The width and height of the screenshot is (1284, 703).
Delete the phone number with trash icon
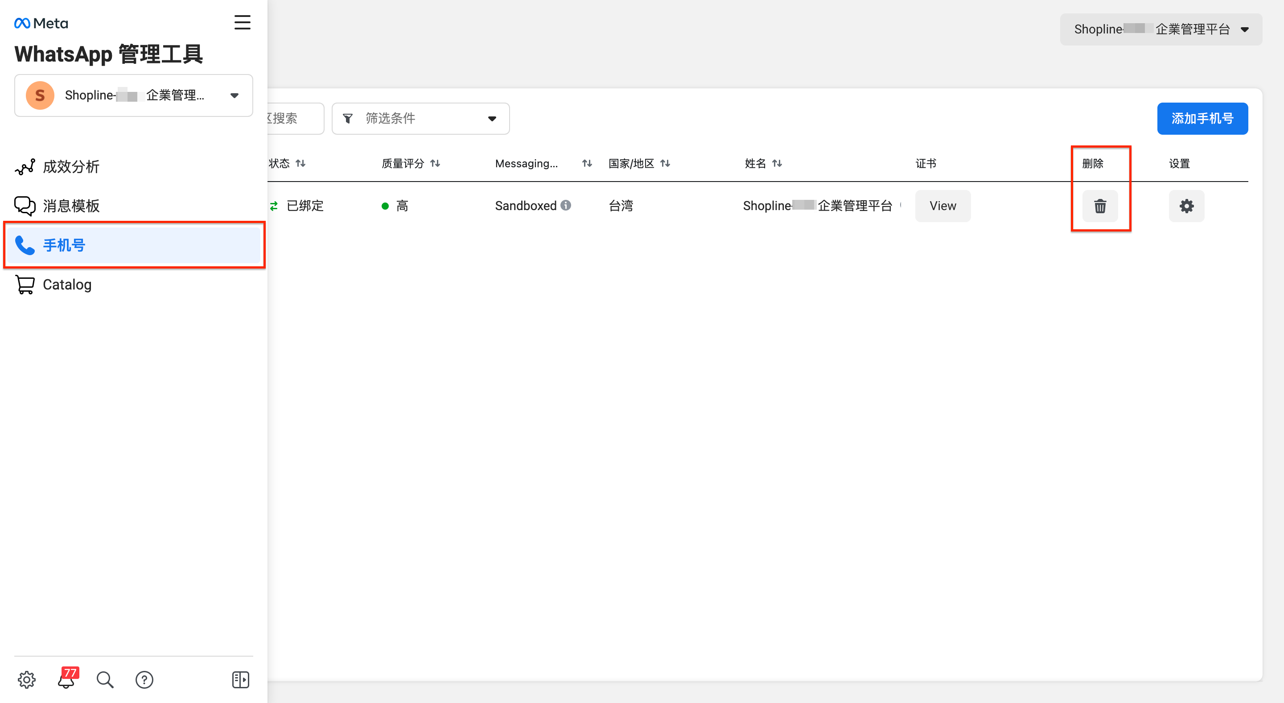(1099, 206)
